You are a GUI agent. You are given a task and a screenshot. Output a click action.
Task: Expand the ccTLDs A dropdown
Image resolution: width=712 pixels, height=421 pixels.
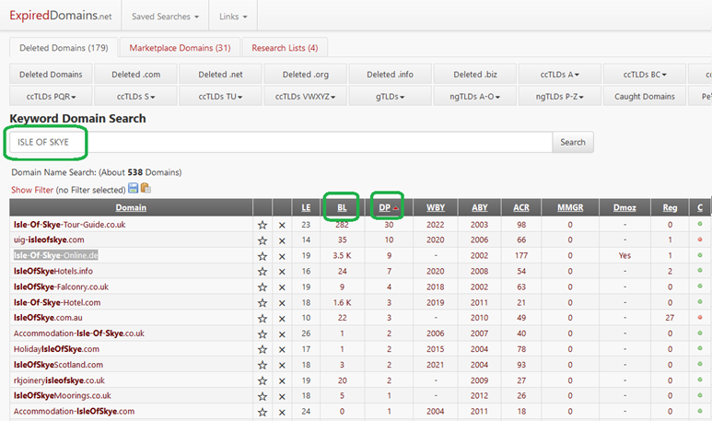pos(560,74)
